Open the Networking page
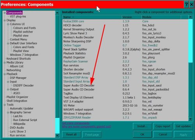Image resolution: width=195 pixels, height=140 pixels. coord(14,70)
